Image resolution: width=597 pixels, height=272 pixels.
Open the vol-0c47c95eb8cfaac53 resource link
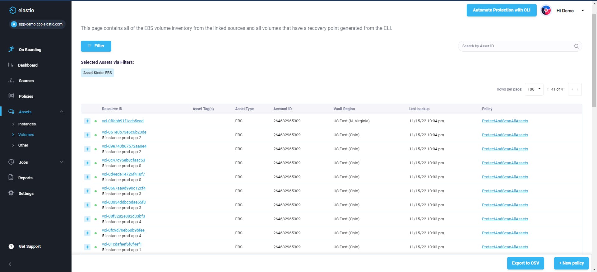(x=123, y=160)
